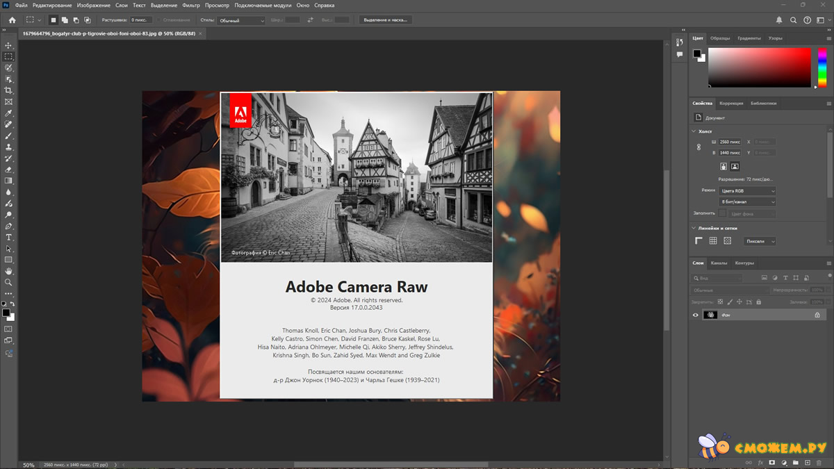Open the Стиль dropdown set to Обычный
This screenshot has height=469, width=834.
point(242,21)
